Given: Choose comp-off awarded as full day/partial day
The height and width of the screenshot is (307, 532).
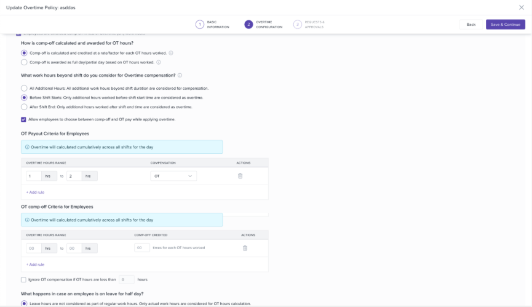Looking at the screenshot, I should click(24, 62).
